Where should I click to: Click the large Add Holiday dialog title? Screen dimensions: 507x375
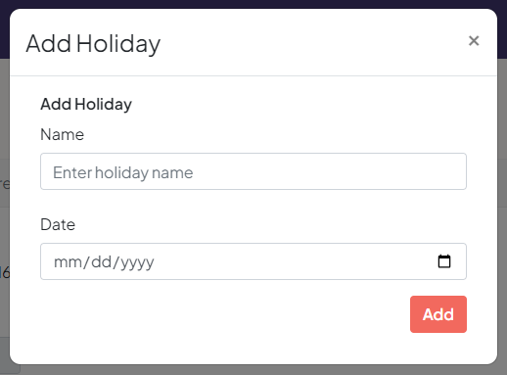[x=93, y=44]
